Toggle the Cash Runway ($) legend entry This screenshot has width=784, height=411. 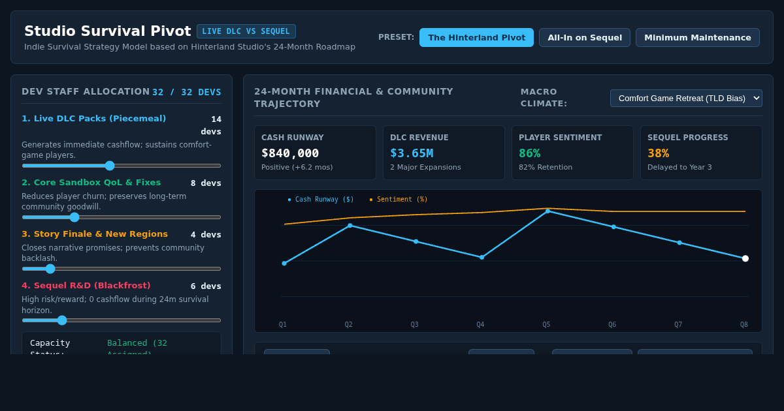click(x=321, y=200)
